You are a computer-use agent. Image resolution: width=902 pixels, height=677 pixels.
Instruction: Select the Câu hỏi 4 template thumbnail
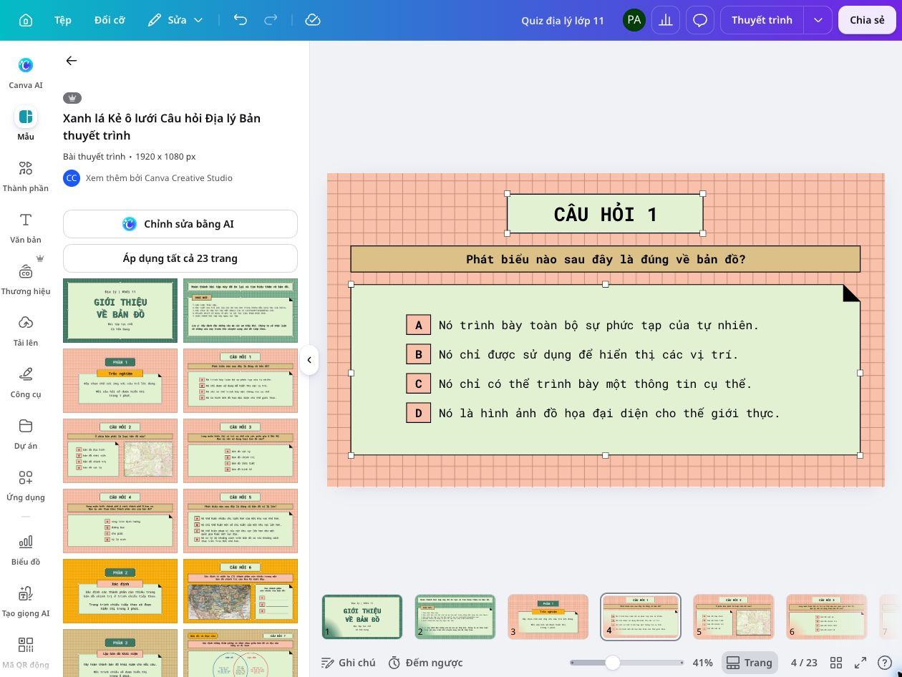click(x=120, y=521)
